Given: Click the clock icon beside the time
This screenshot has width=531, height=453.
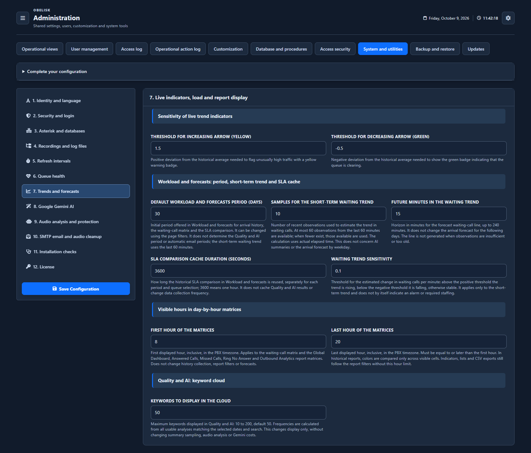Looking at the screenshot, I should [x=479, y=18].
